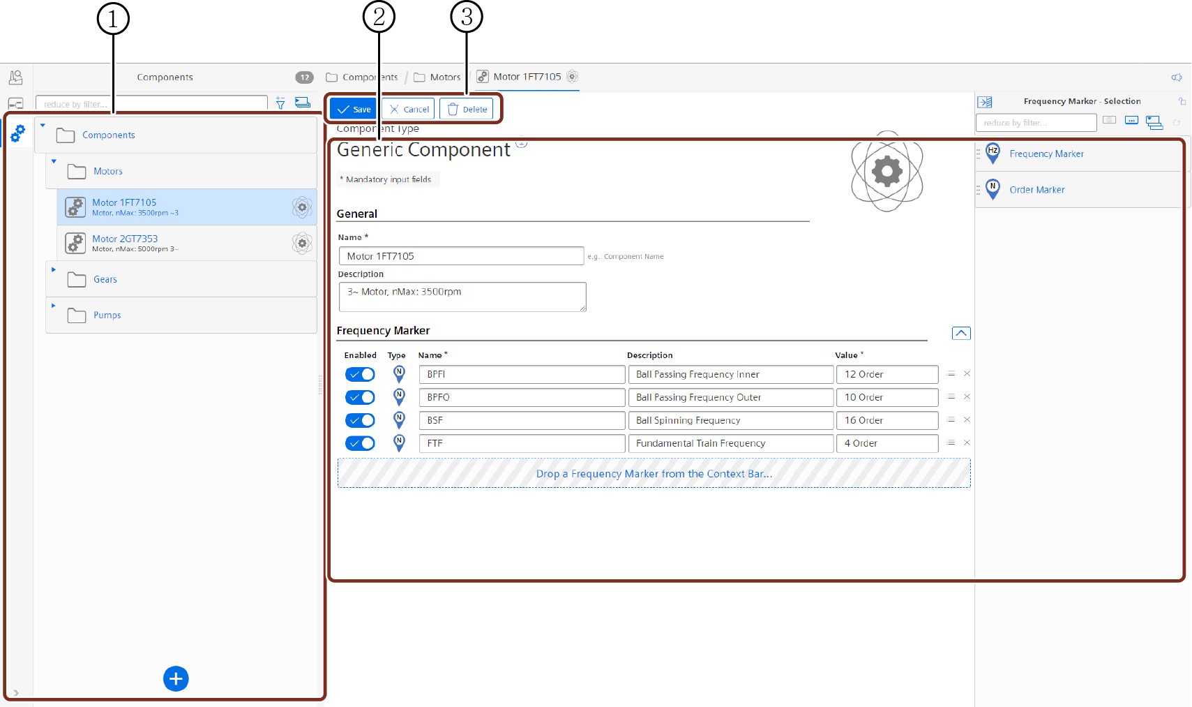Screen dimensions: 1192x707
Task: Click the reorder handle on BPFI row
Action: [951, 374]
